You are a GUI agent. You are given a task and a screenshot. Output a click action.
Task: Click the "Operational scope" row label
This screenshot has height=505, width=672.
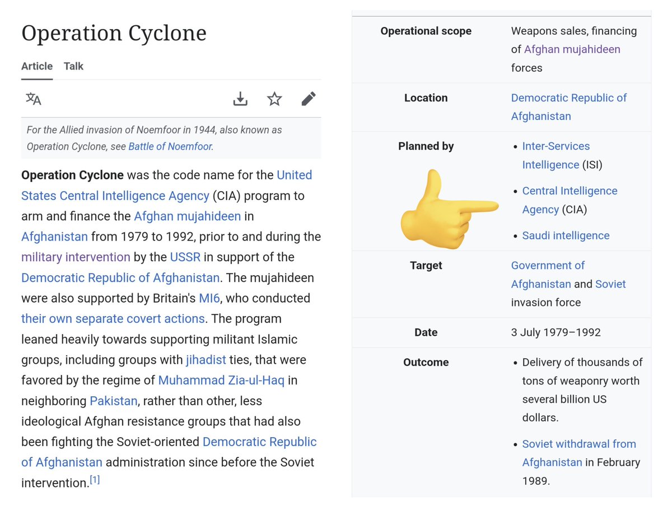tap(426, 31)
